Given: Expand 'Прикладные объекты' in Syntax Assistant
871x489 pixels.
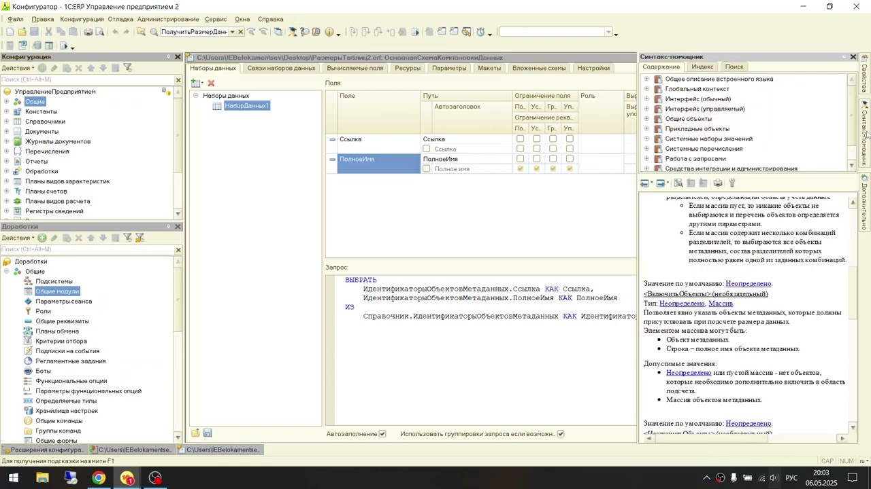Looking at the screenshot, I should pyautogui.click(x=646, y=129).
